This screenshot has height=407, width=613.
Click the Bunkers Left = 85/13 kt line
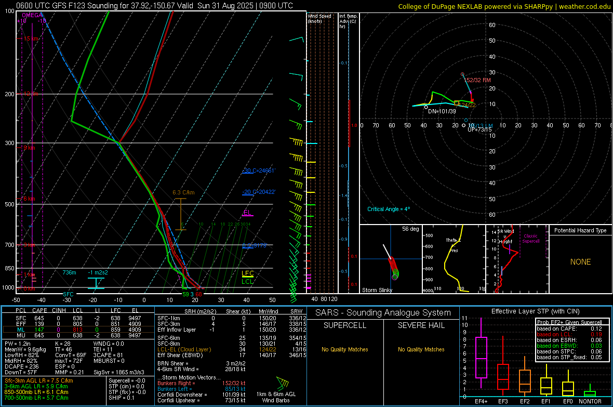[x=202, y=389]
